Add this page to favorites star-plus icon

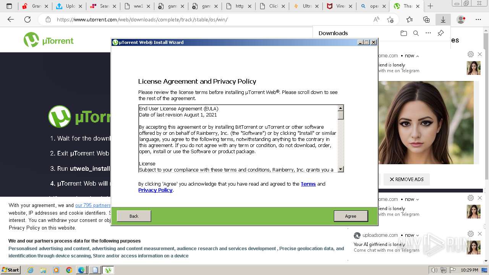390,19
